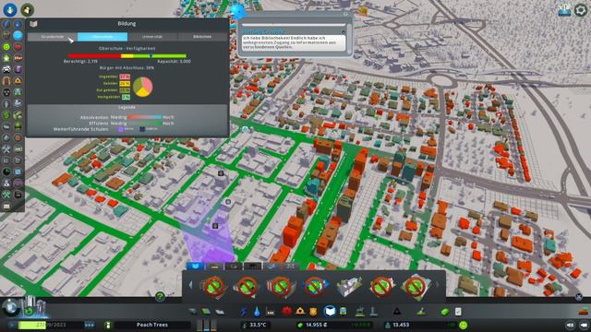Click the top-right blue cityscape icon
Screen dimensions: 591x332
564,10
